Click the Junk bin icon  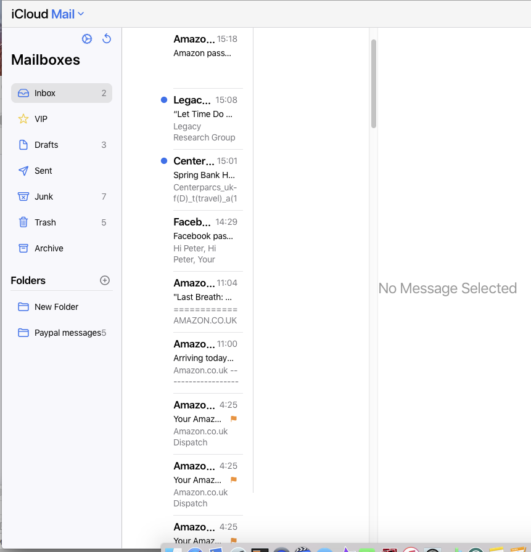click(23, 197)
